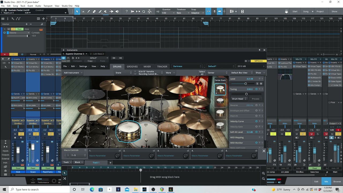Toggle Velocity Curve power button
343x193 pixels.
pos(256,121)
